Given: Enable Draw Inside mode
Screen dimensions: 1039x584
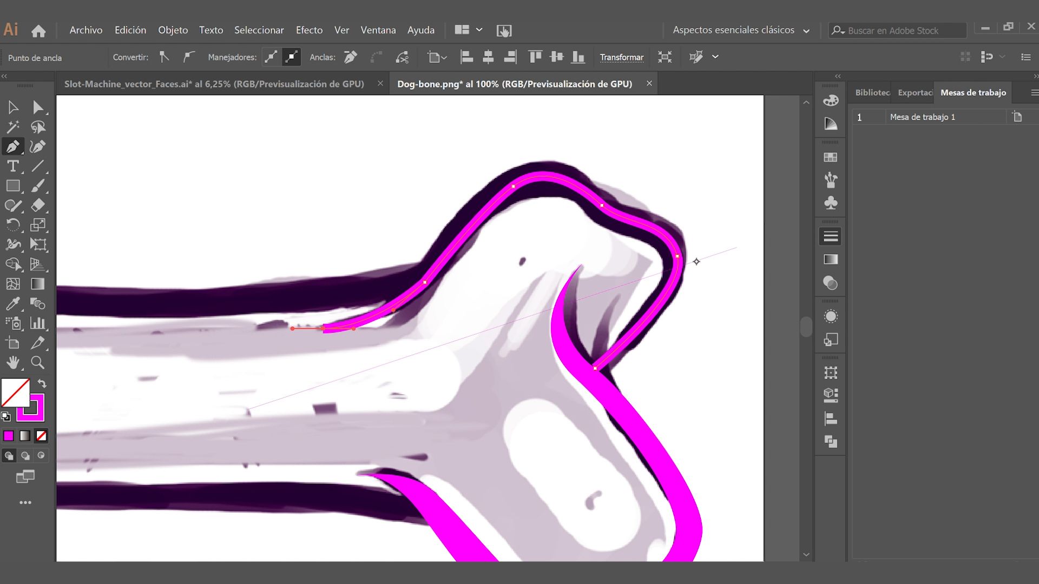Looking at the screenshot, I should [41, 456].
